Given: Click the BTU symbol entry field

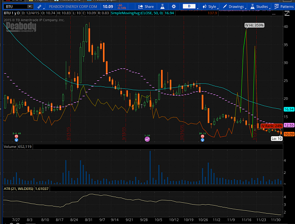Looking at the screenshot, I should [16, 7].
